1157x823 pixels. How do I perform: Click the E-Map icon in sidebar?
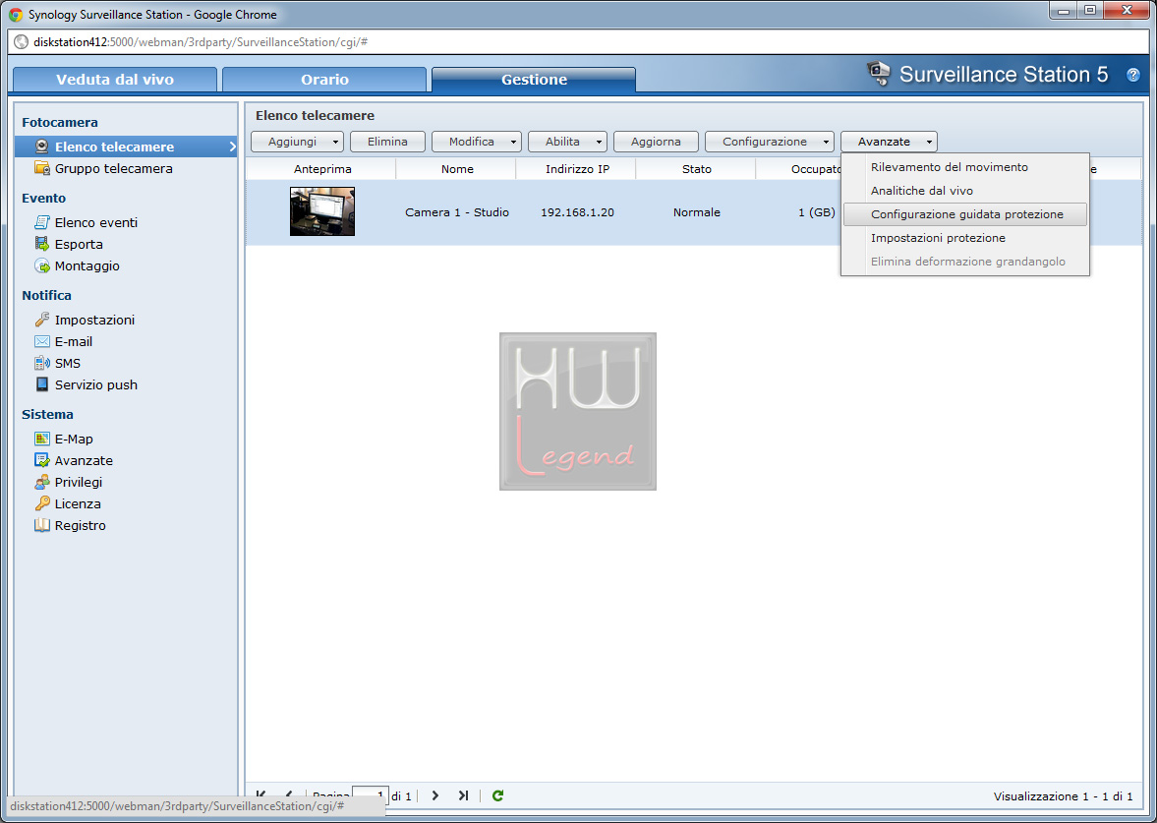pyautogui.click(x=42, y=439)
